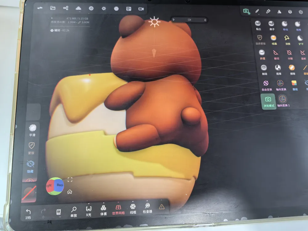
Task: Select the 选择蒙版 mask selector tool
Action: 260,40
